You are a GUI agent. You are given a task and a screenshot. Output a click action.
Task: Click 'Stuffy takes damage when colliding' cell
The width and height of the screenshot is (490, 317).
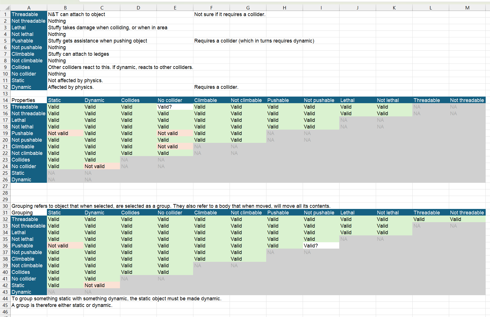(x=108, y=28)
